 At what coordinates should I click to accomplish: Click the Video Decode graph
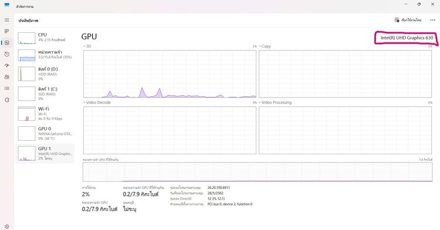(x=170, y=130)
